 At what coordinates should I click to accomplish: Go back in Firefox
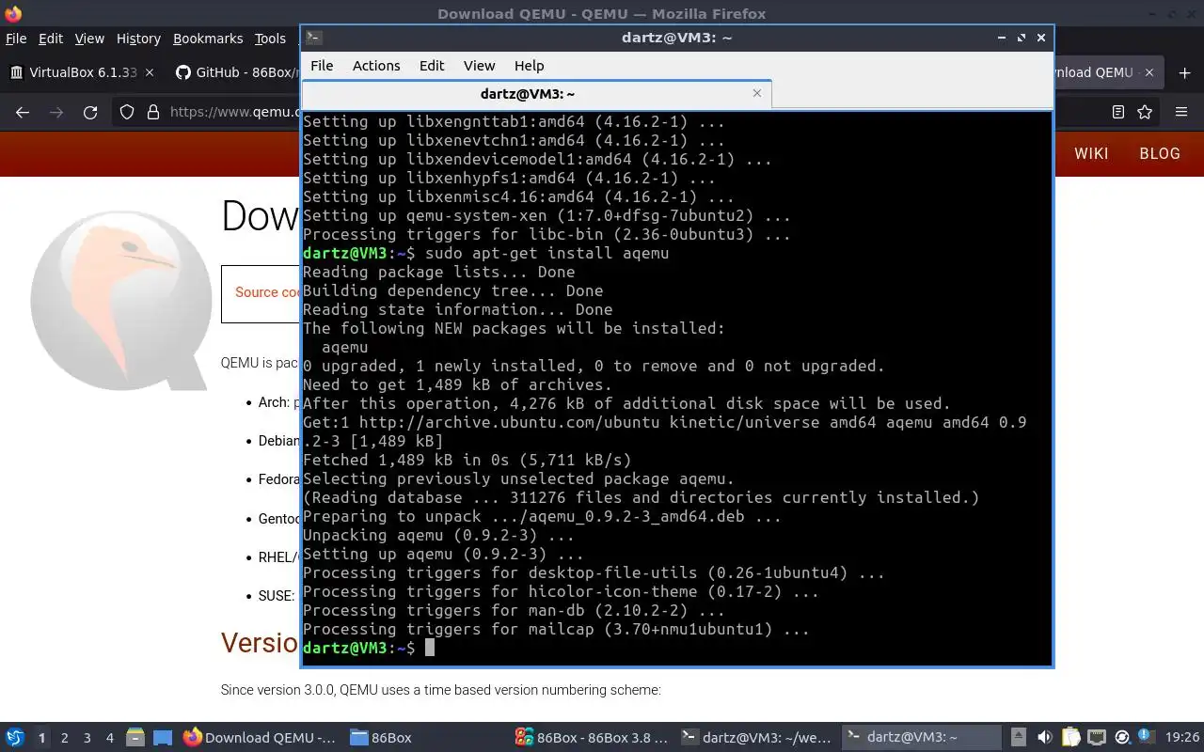click(23, 112)
